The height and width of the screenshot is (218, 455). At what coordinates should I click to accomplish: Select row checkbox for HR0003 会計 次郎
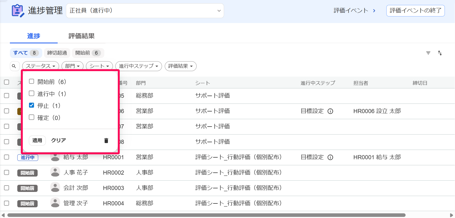[x=7, y=188]
